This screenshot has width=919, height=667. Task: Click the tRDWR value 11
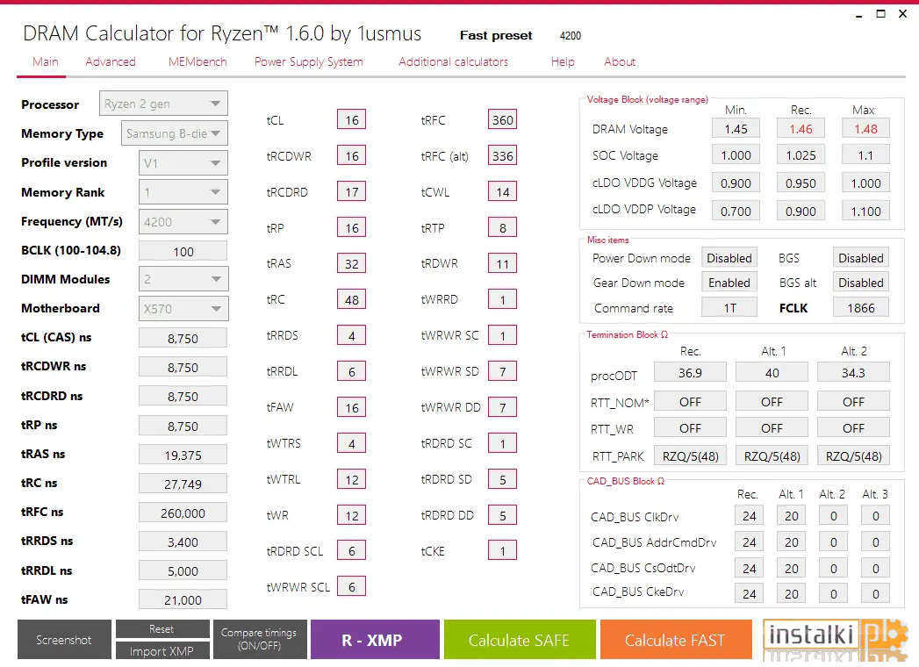tap(503, 264)
